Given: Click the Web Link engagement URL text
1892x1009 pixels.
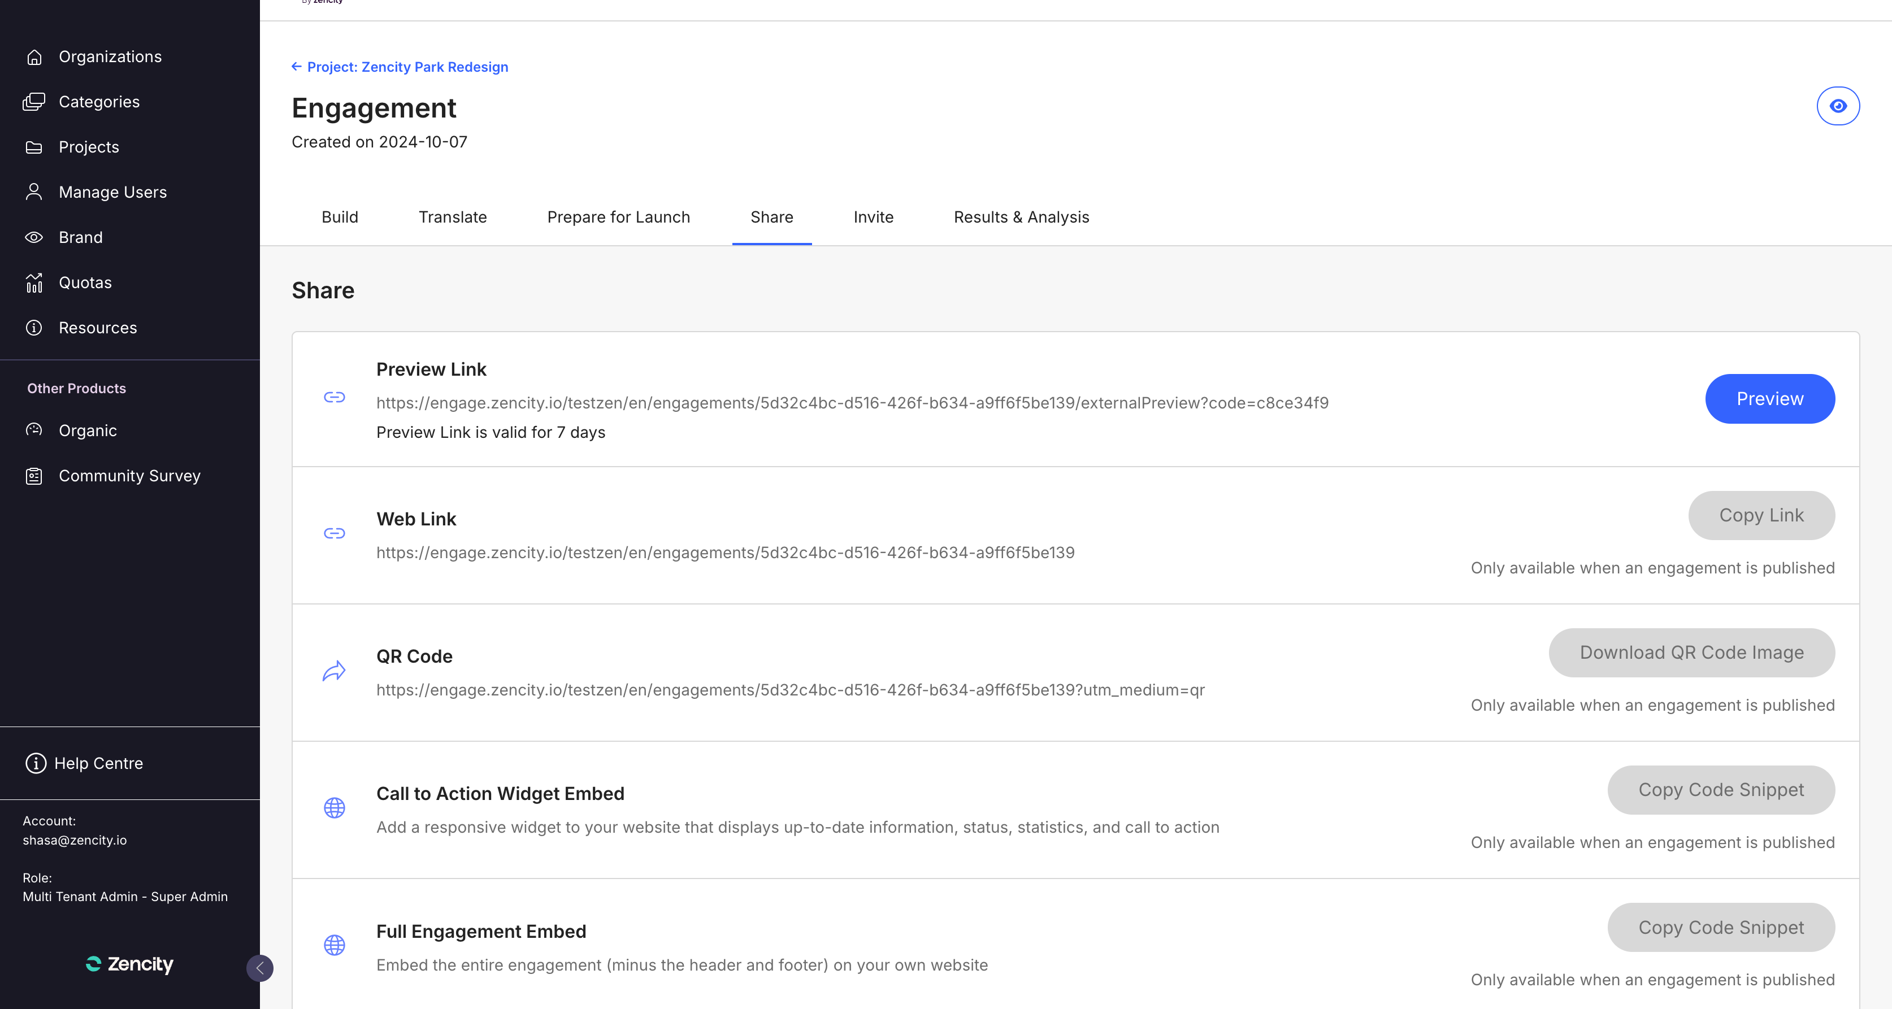Looking at the screenshot, I should (725, 553).
